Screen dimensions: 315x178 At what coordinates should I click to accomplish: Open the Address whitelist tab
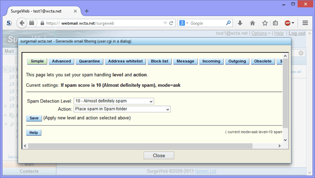125,61
